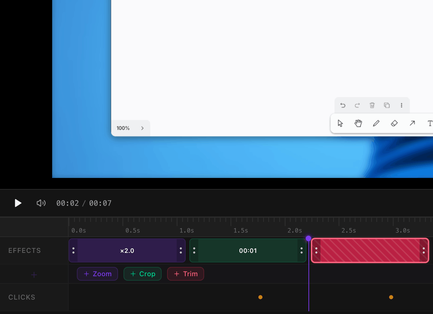The width and height of the screenshot is (433, 314).
Task: Select the Text tool
Action: click(430, 123)
